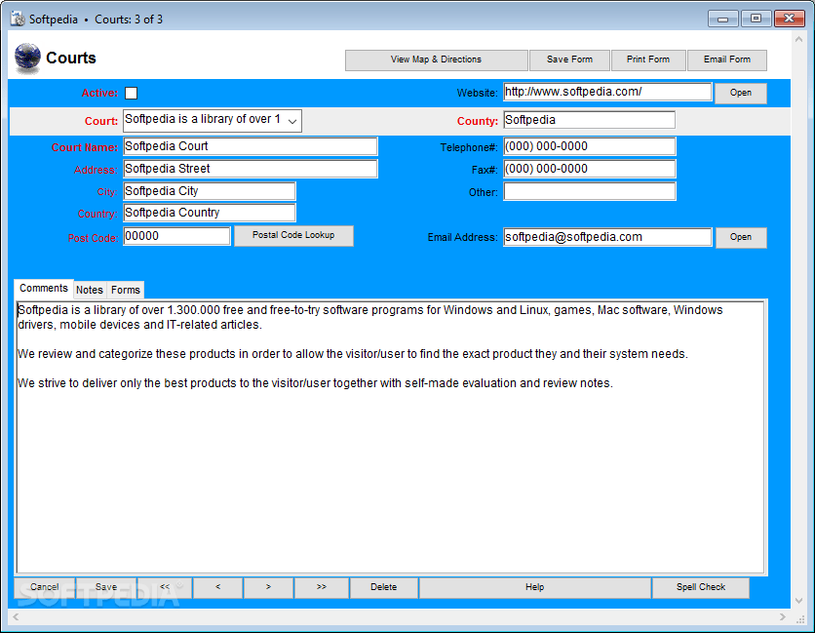Enable the Active checkbox
This screenshot has width=815, height=633.
pos(132,93)
